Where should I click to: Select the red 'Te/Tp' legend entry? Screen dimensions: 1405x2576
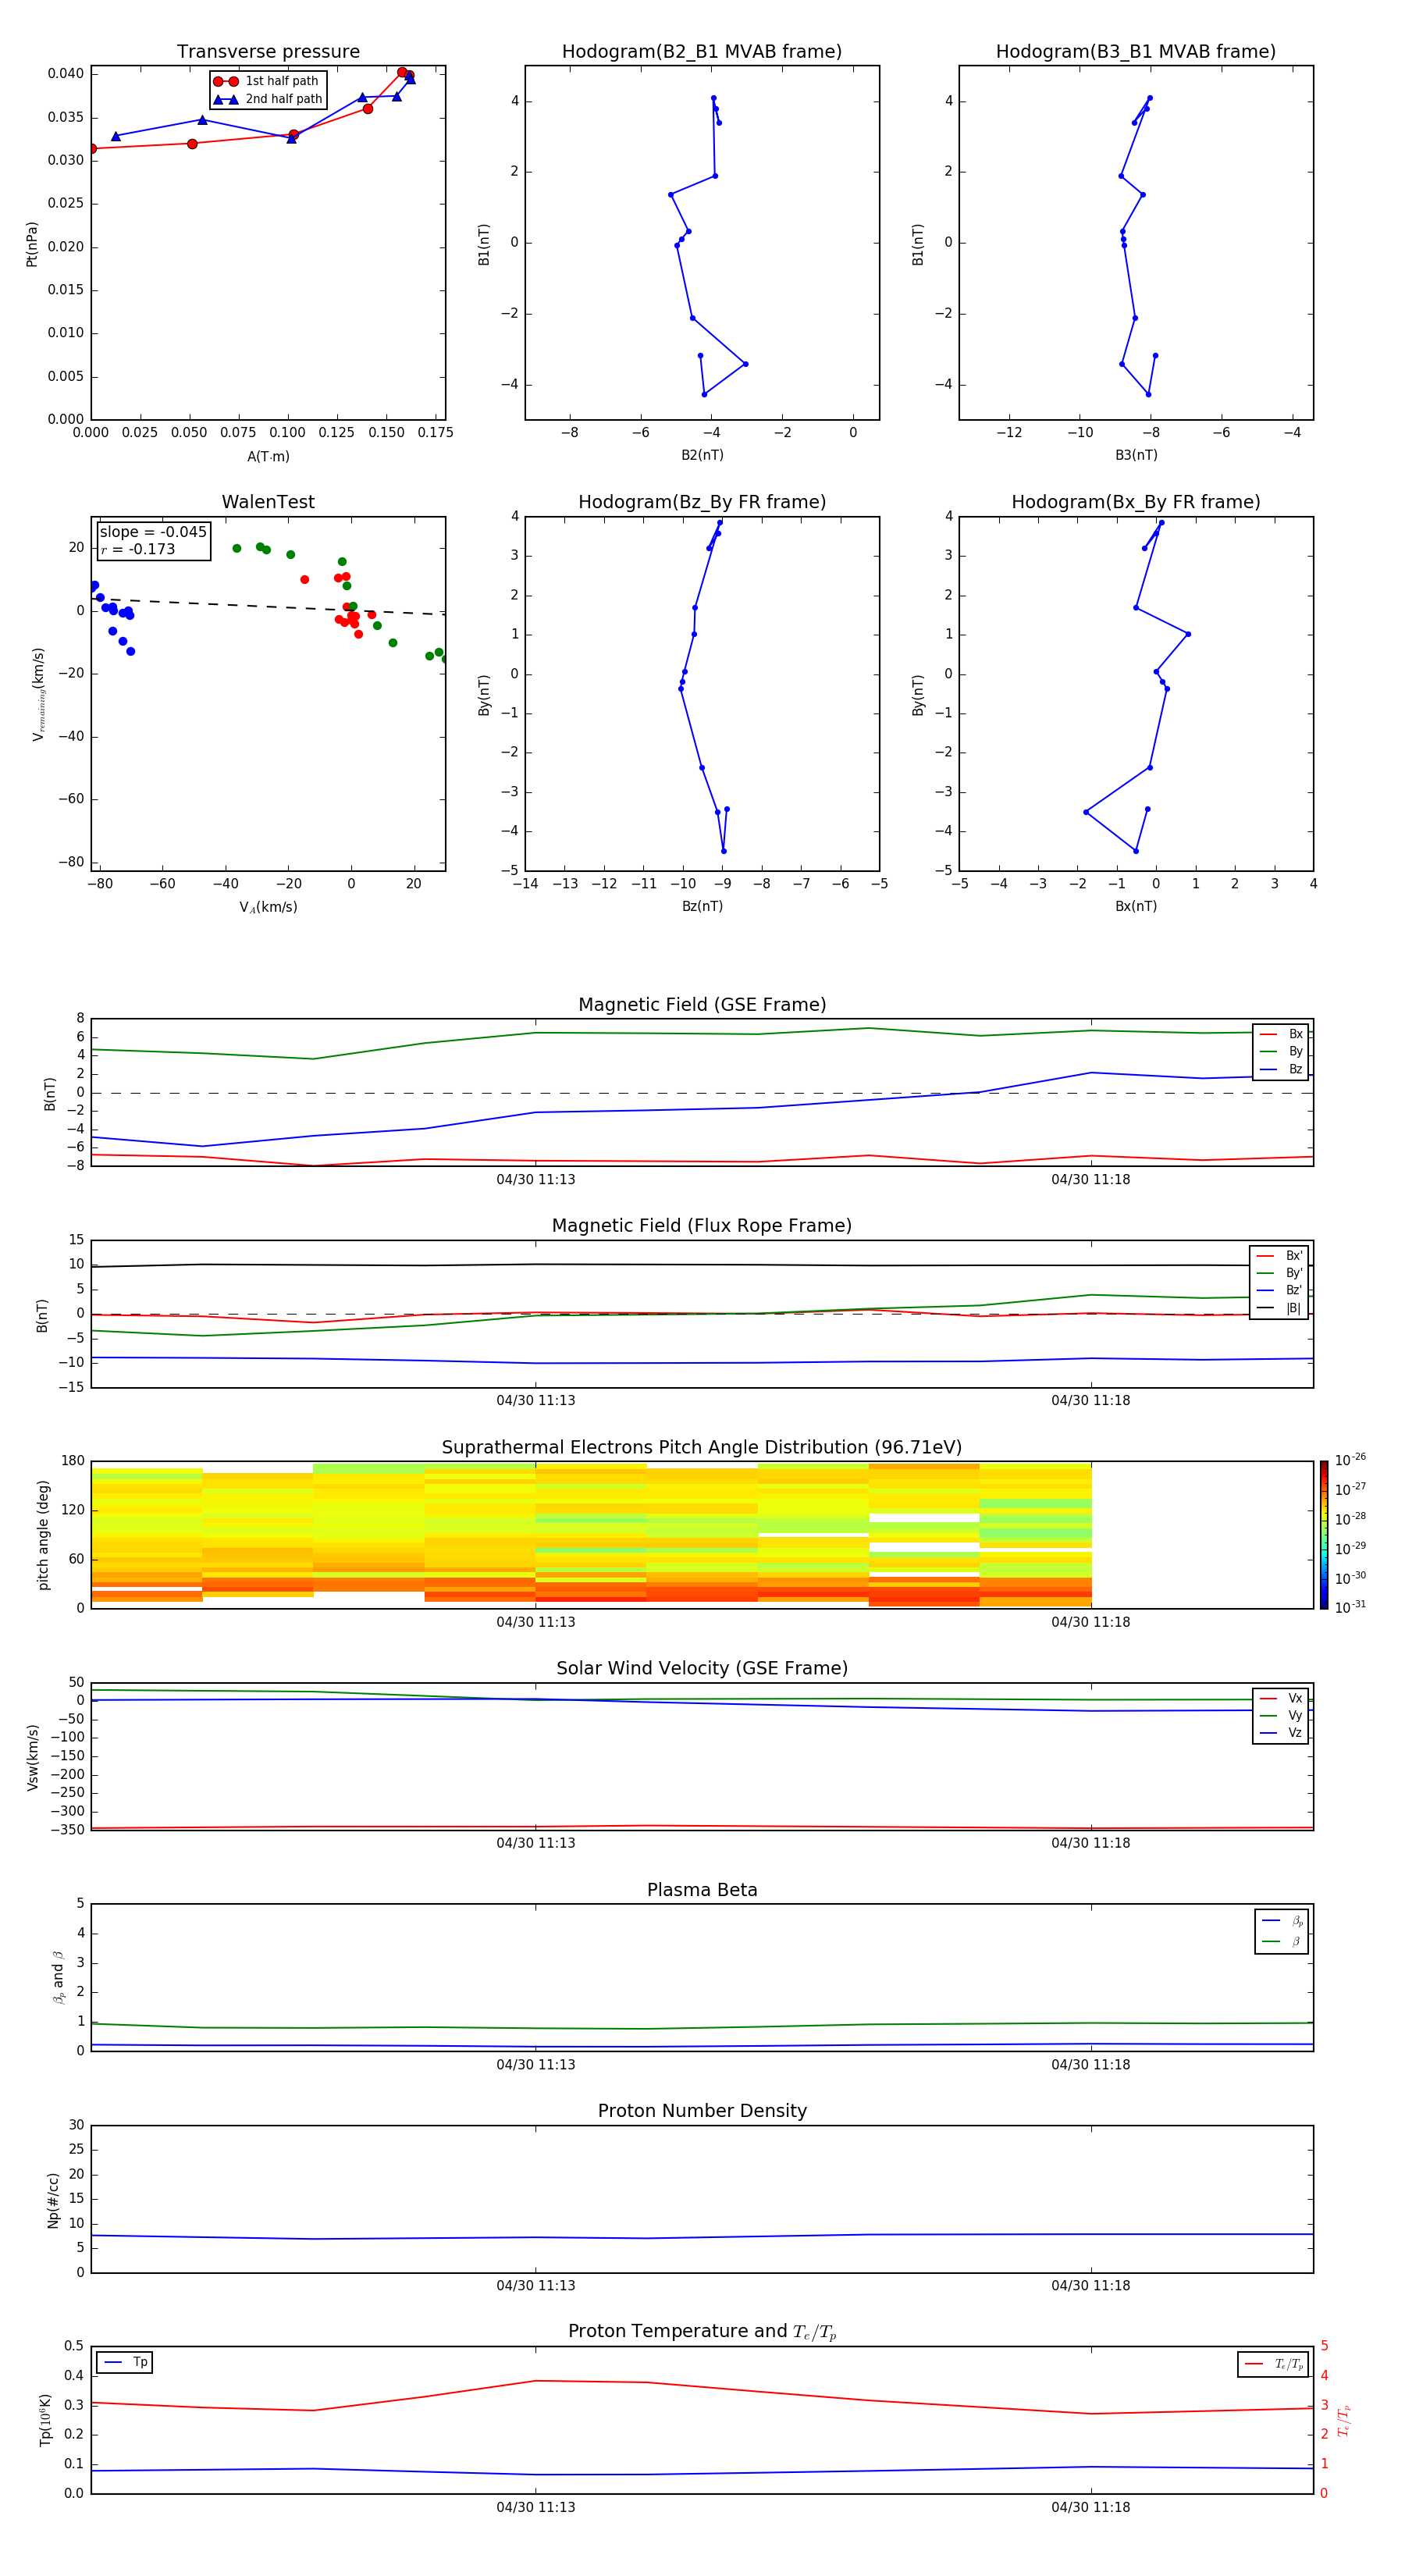point(1273,2364)
